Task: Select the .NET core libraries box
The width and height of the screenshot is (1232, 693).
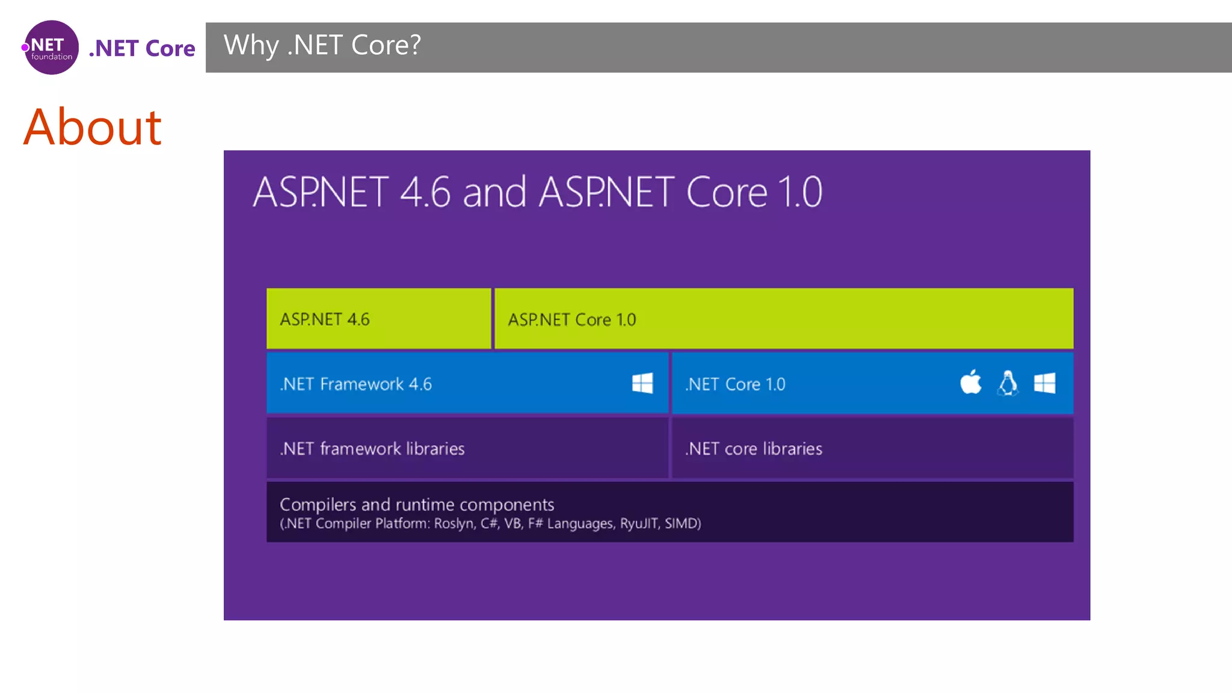Action: click(872, 448)
